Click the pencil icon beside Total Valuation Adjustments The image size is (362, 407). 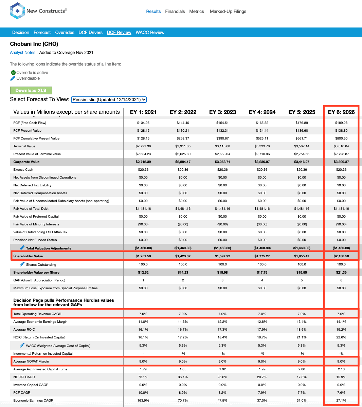pos(22,248)
